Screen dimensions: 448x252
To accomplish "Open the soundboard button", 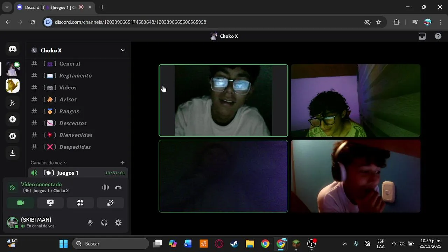I will 110,203.
